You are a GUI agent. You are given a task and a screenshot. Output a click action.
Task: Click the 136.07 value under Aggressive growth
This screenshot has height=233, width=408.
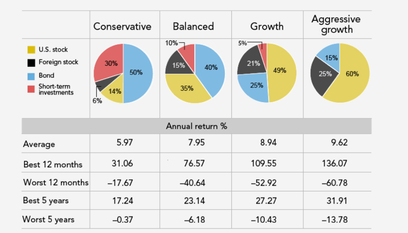pyautogui.click(x=336, y=163)
